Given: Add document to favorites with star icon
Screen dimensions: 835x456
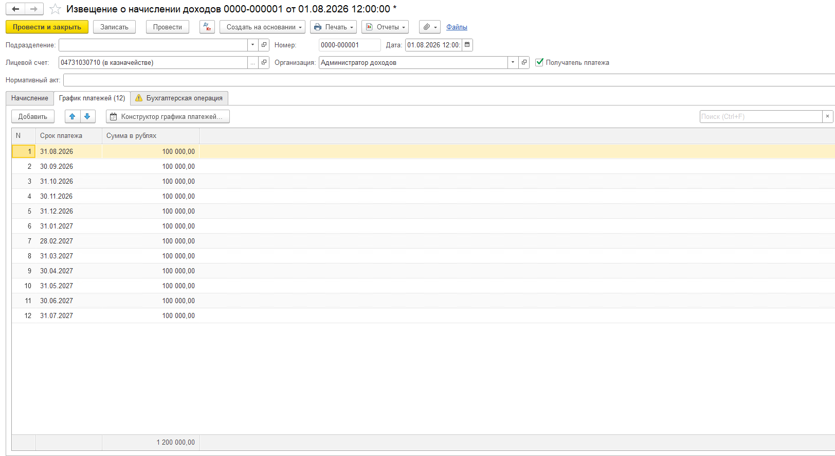Looking at the screenshot, I should 55,9.
